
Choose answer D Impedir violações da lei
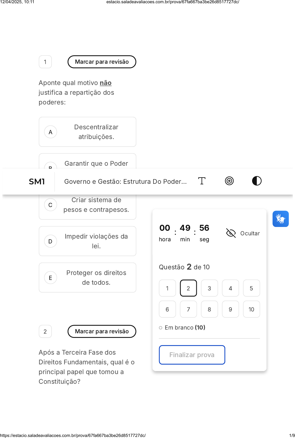87,241
